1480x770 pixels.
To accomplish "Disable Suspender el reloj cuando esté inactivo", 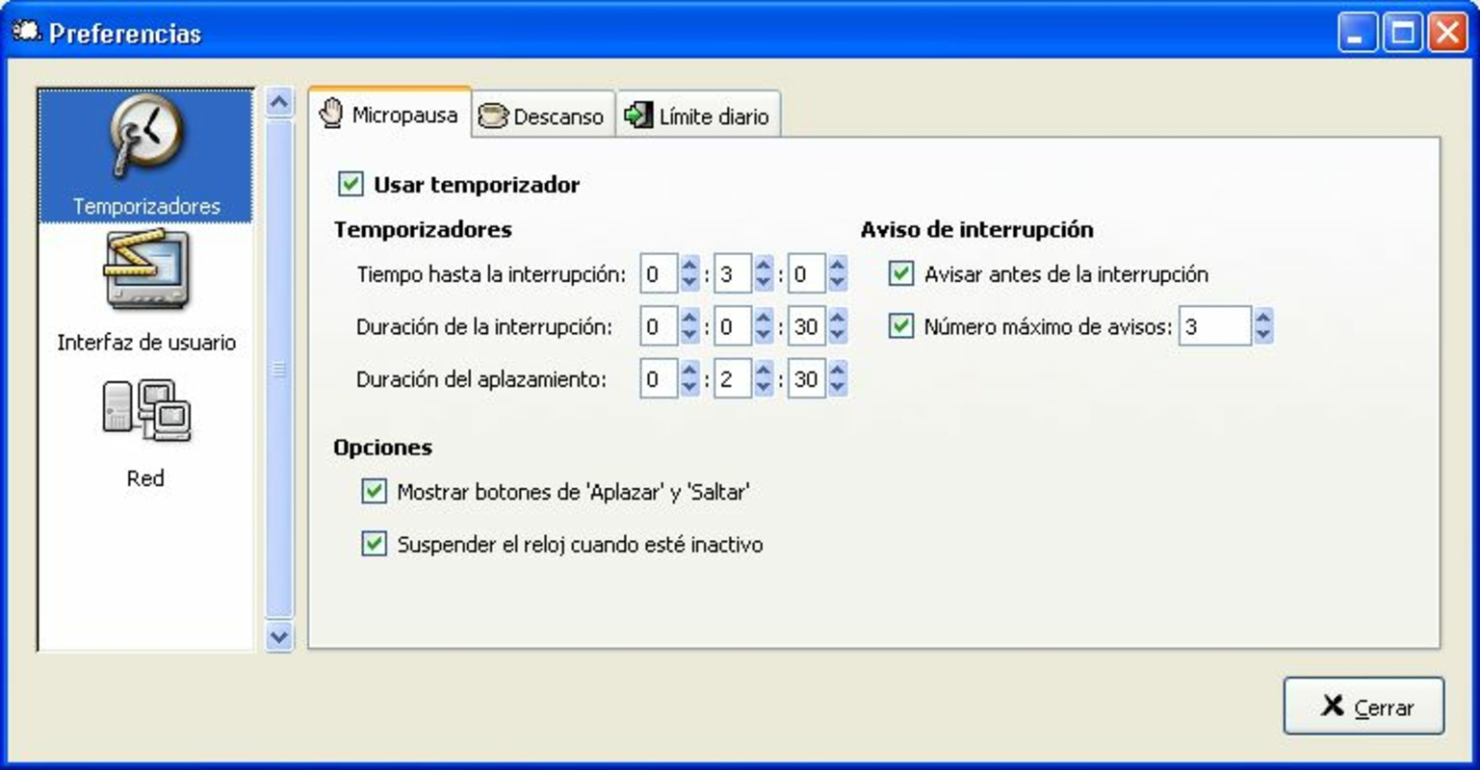I will pyautogui.click(x=373, y=544).
